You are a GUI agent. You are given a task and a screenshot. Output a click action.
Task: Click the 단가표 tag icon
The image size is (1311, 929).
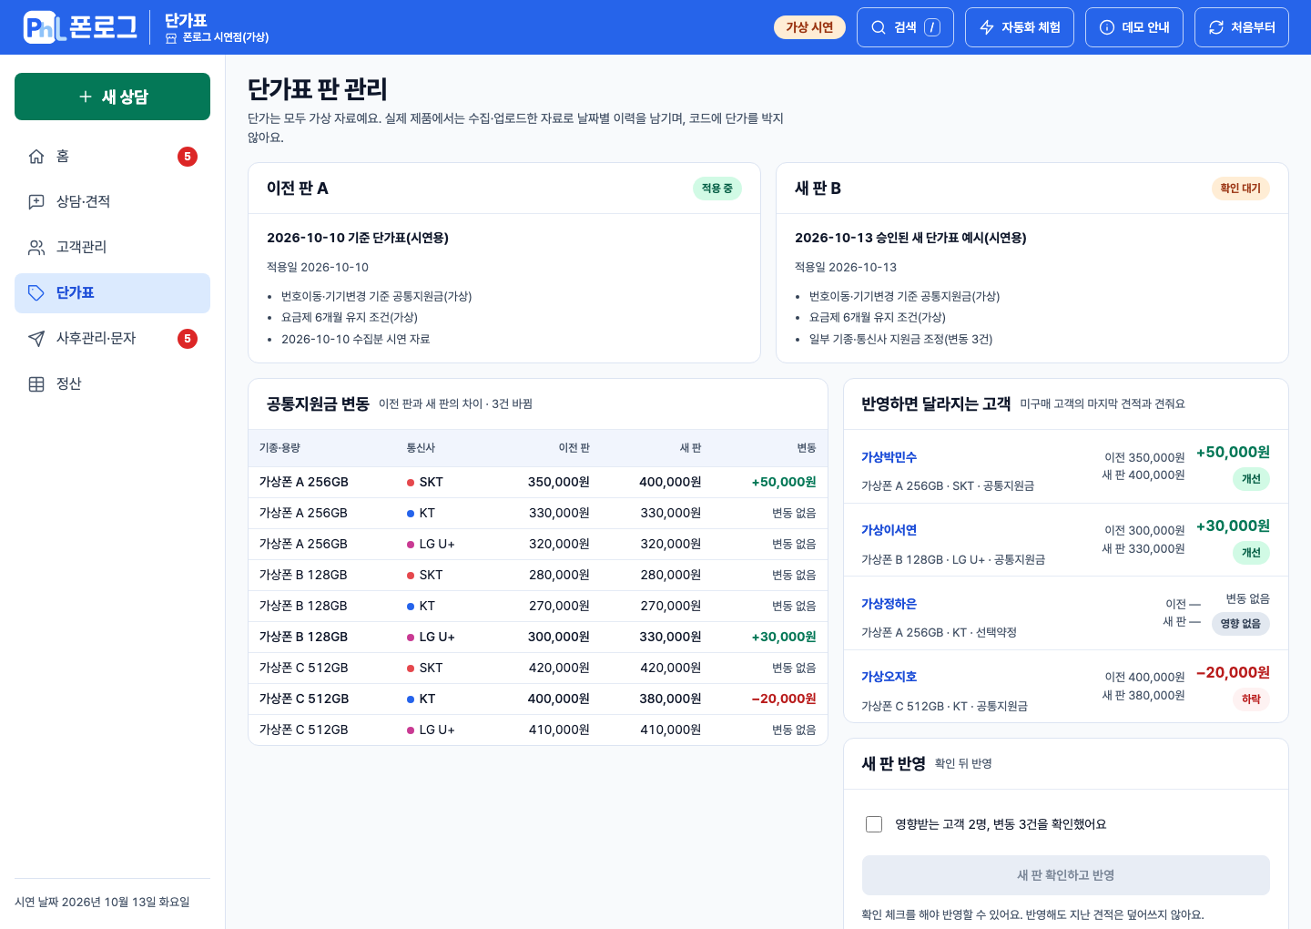click(x=36, y=293)
